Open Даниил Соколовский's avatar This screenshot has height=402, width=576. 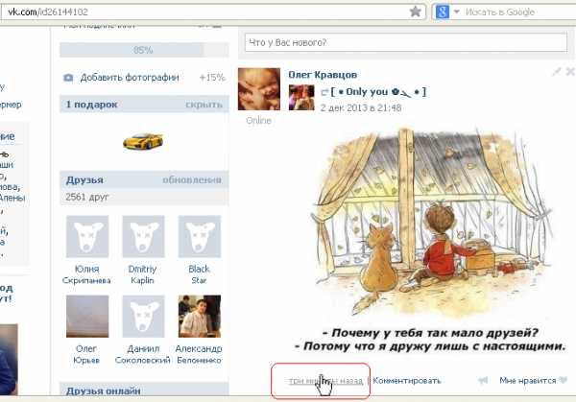143,316
